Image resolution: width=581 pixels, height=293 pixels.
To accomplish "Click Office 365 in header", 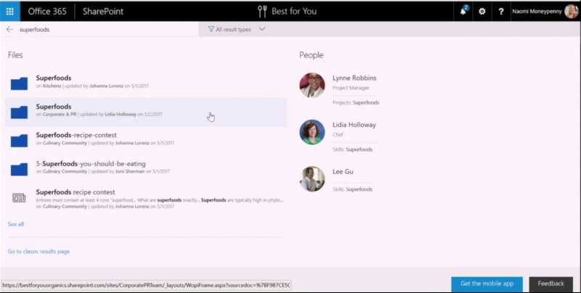I will pos(47,11).
